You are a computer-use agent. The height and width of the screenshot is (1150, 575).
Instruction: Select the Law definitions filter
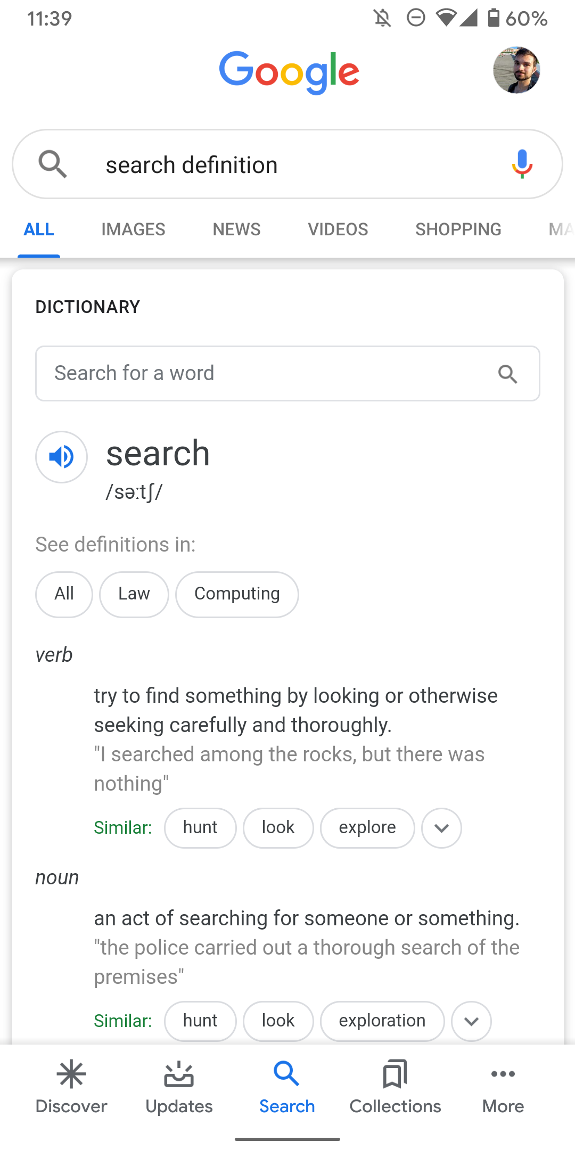pos(134,594)
